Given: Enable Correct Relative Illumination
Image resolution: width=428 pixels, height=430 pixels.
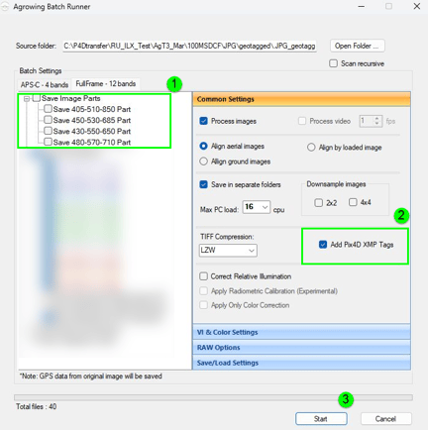Looking at the screenshot, I should click(x=203, y=276).
